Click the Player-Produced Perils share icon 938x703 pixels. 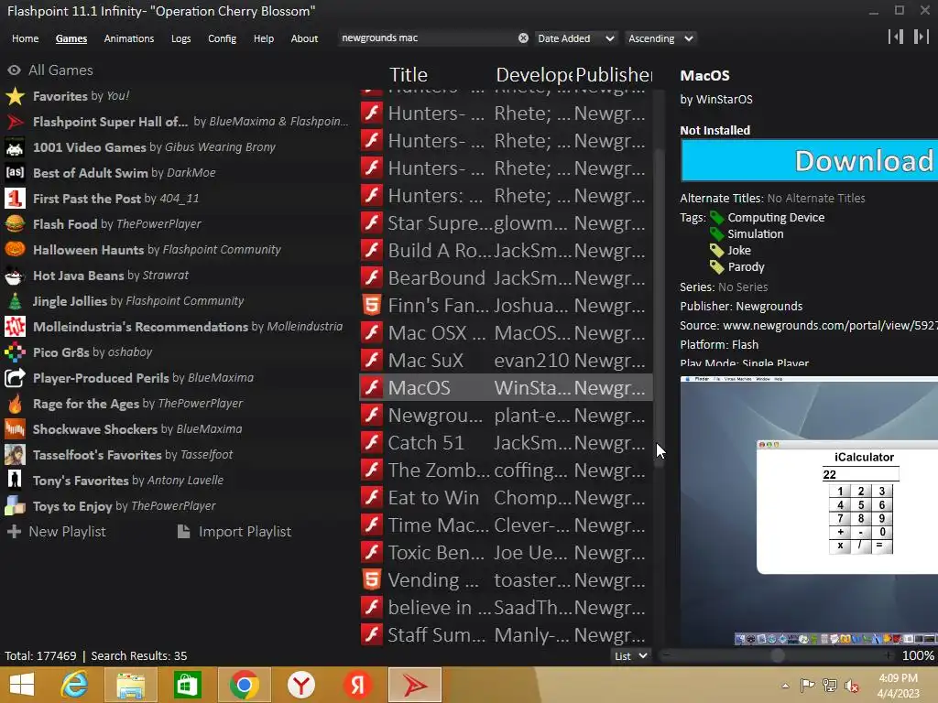tap(15, 378)
